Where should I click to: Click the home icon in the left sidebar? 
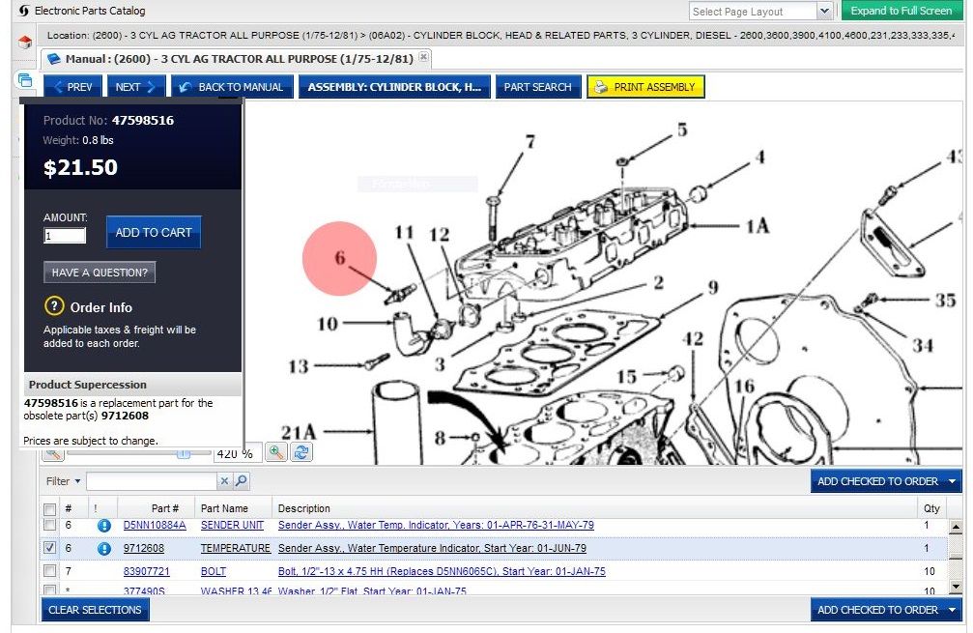tap(25, 42)
